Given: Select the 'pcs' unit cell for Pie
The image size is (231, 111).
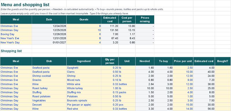Looking at the screenshot, I should tap(127, 105).
